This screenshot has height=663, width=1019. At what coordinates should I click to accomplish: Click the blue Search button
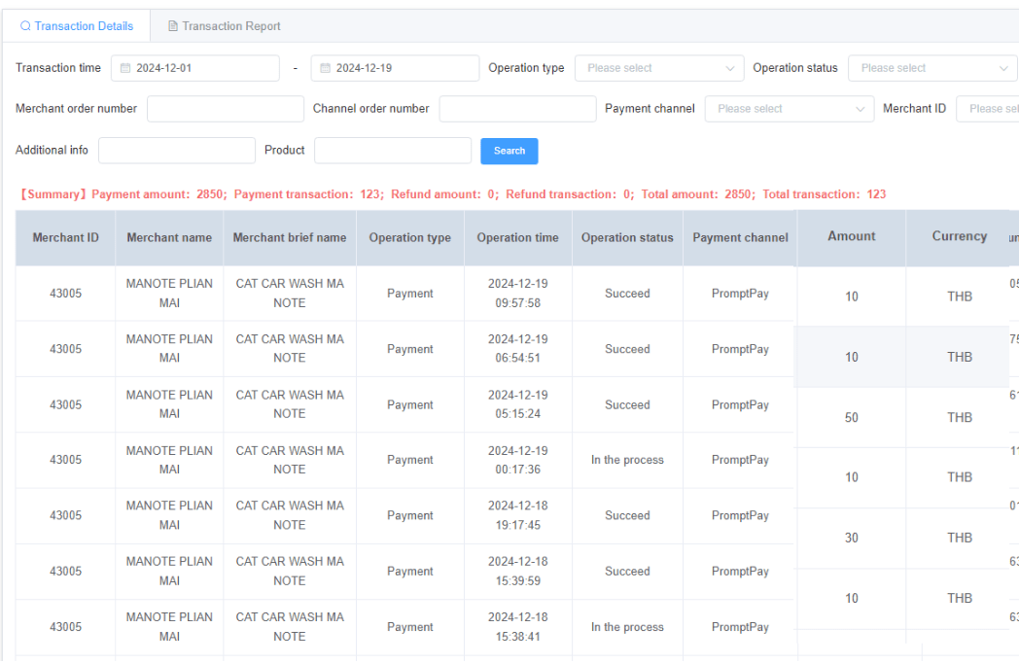click(x=509, y=151)
